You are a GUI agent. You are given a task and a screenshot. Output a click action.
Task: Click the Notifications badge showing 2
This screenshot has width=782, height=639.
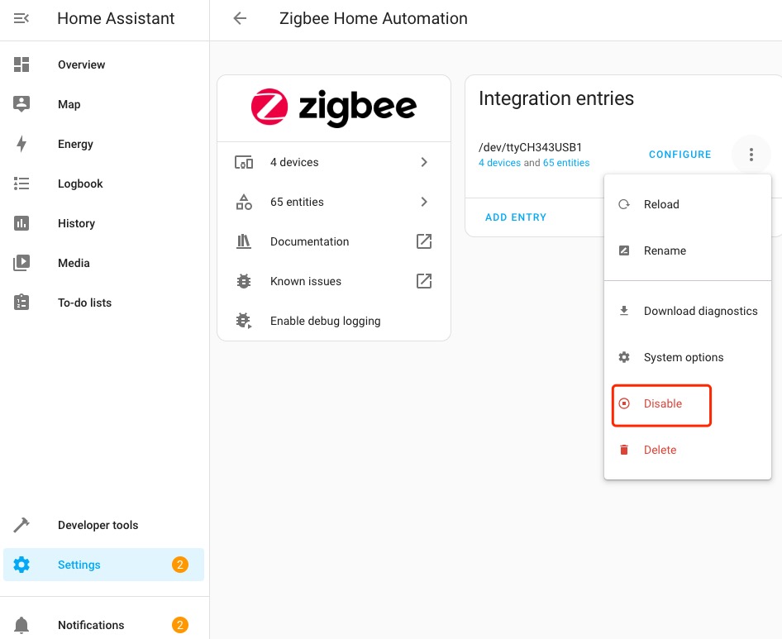click(x=180, y=625)
